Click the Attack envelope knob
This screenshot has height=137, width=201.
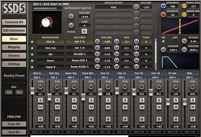184,41
